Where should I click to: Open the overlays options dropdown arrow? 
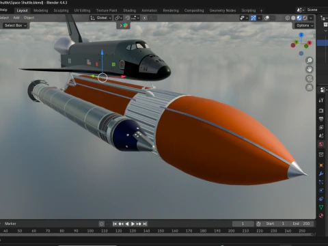pos(272,18)
